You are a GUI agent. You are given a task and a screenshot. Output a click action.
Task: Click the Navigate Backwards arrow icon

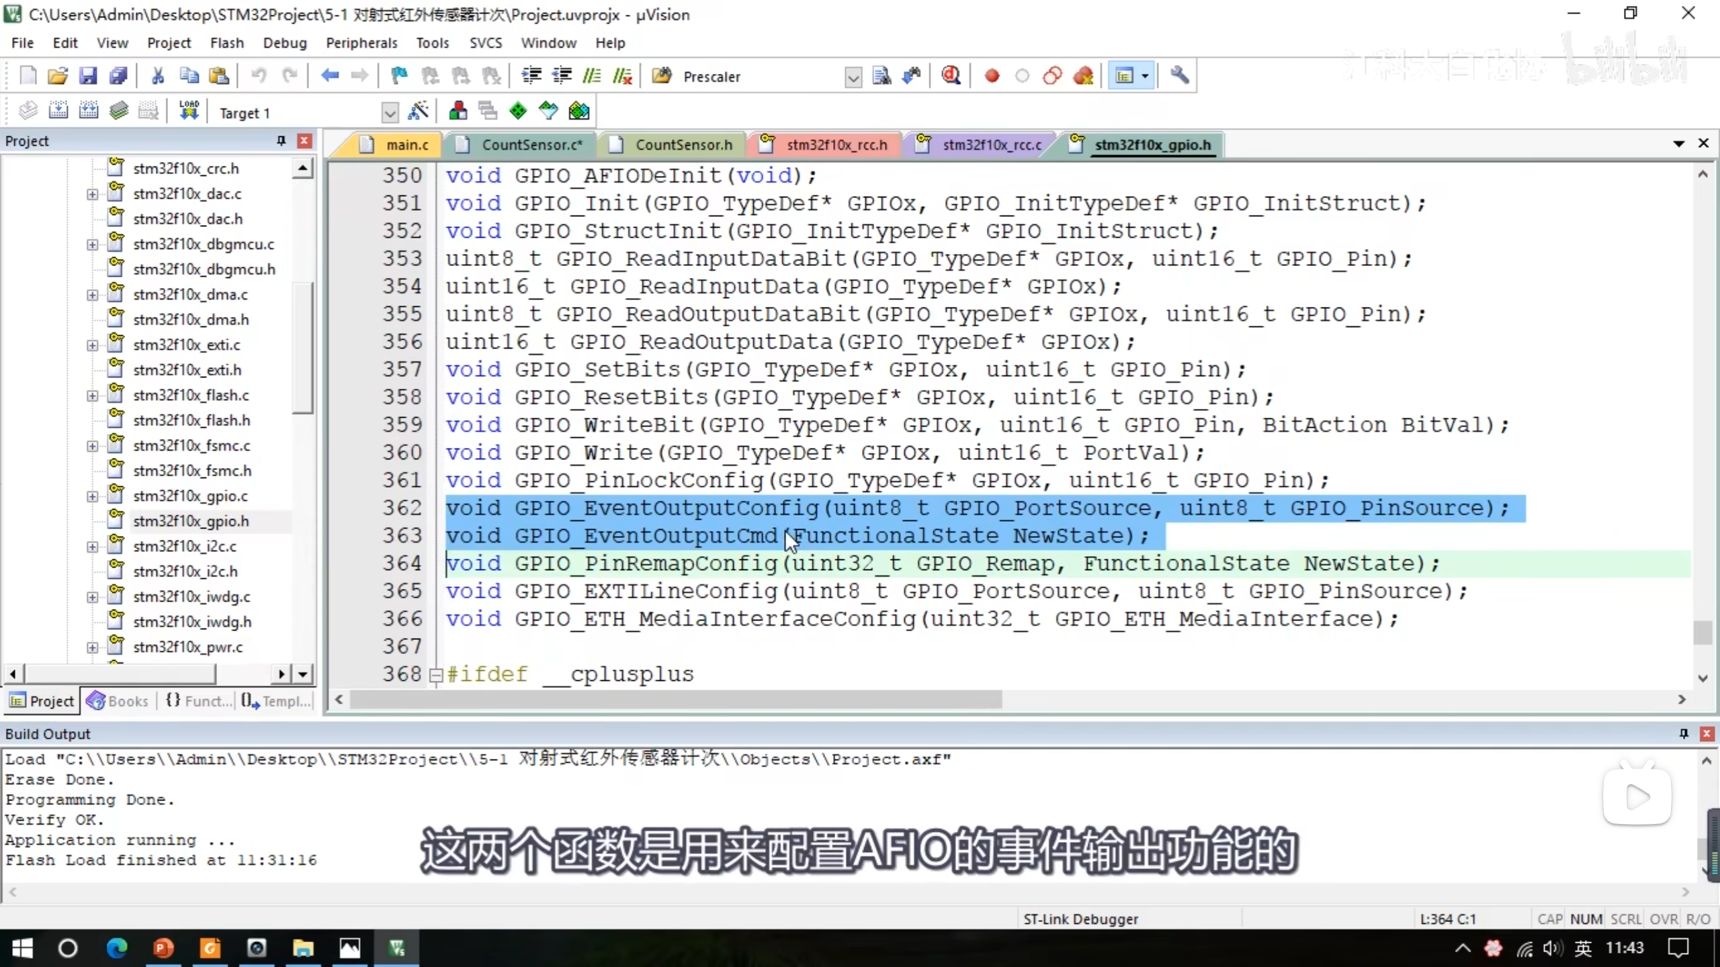(329, 76)
